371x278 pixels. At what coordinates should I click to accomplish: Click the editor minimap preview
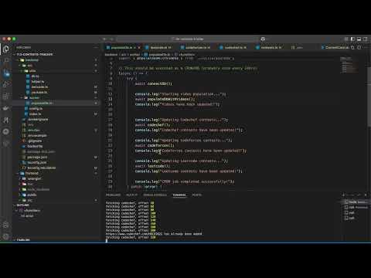coord(349,65)
